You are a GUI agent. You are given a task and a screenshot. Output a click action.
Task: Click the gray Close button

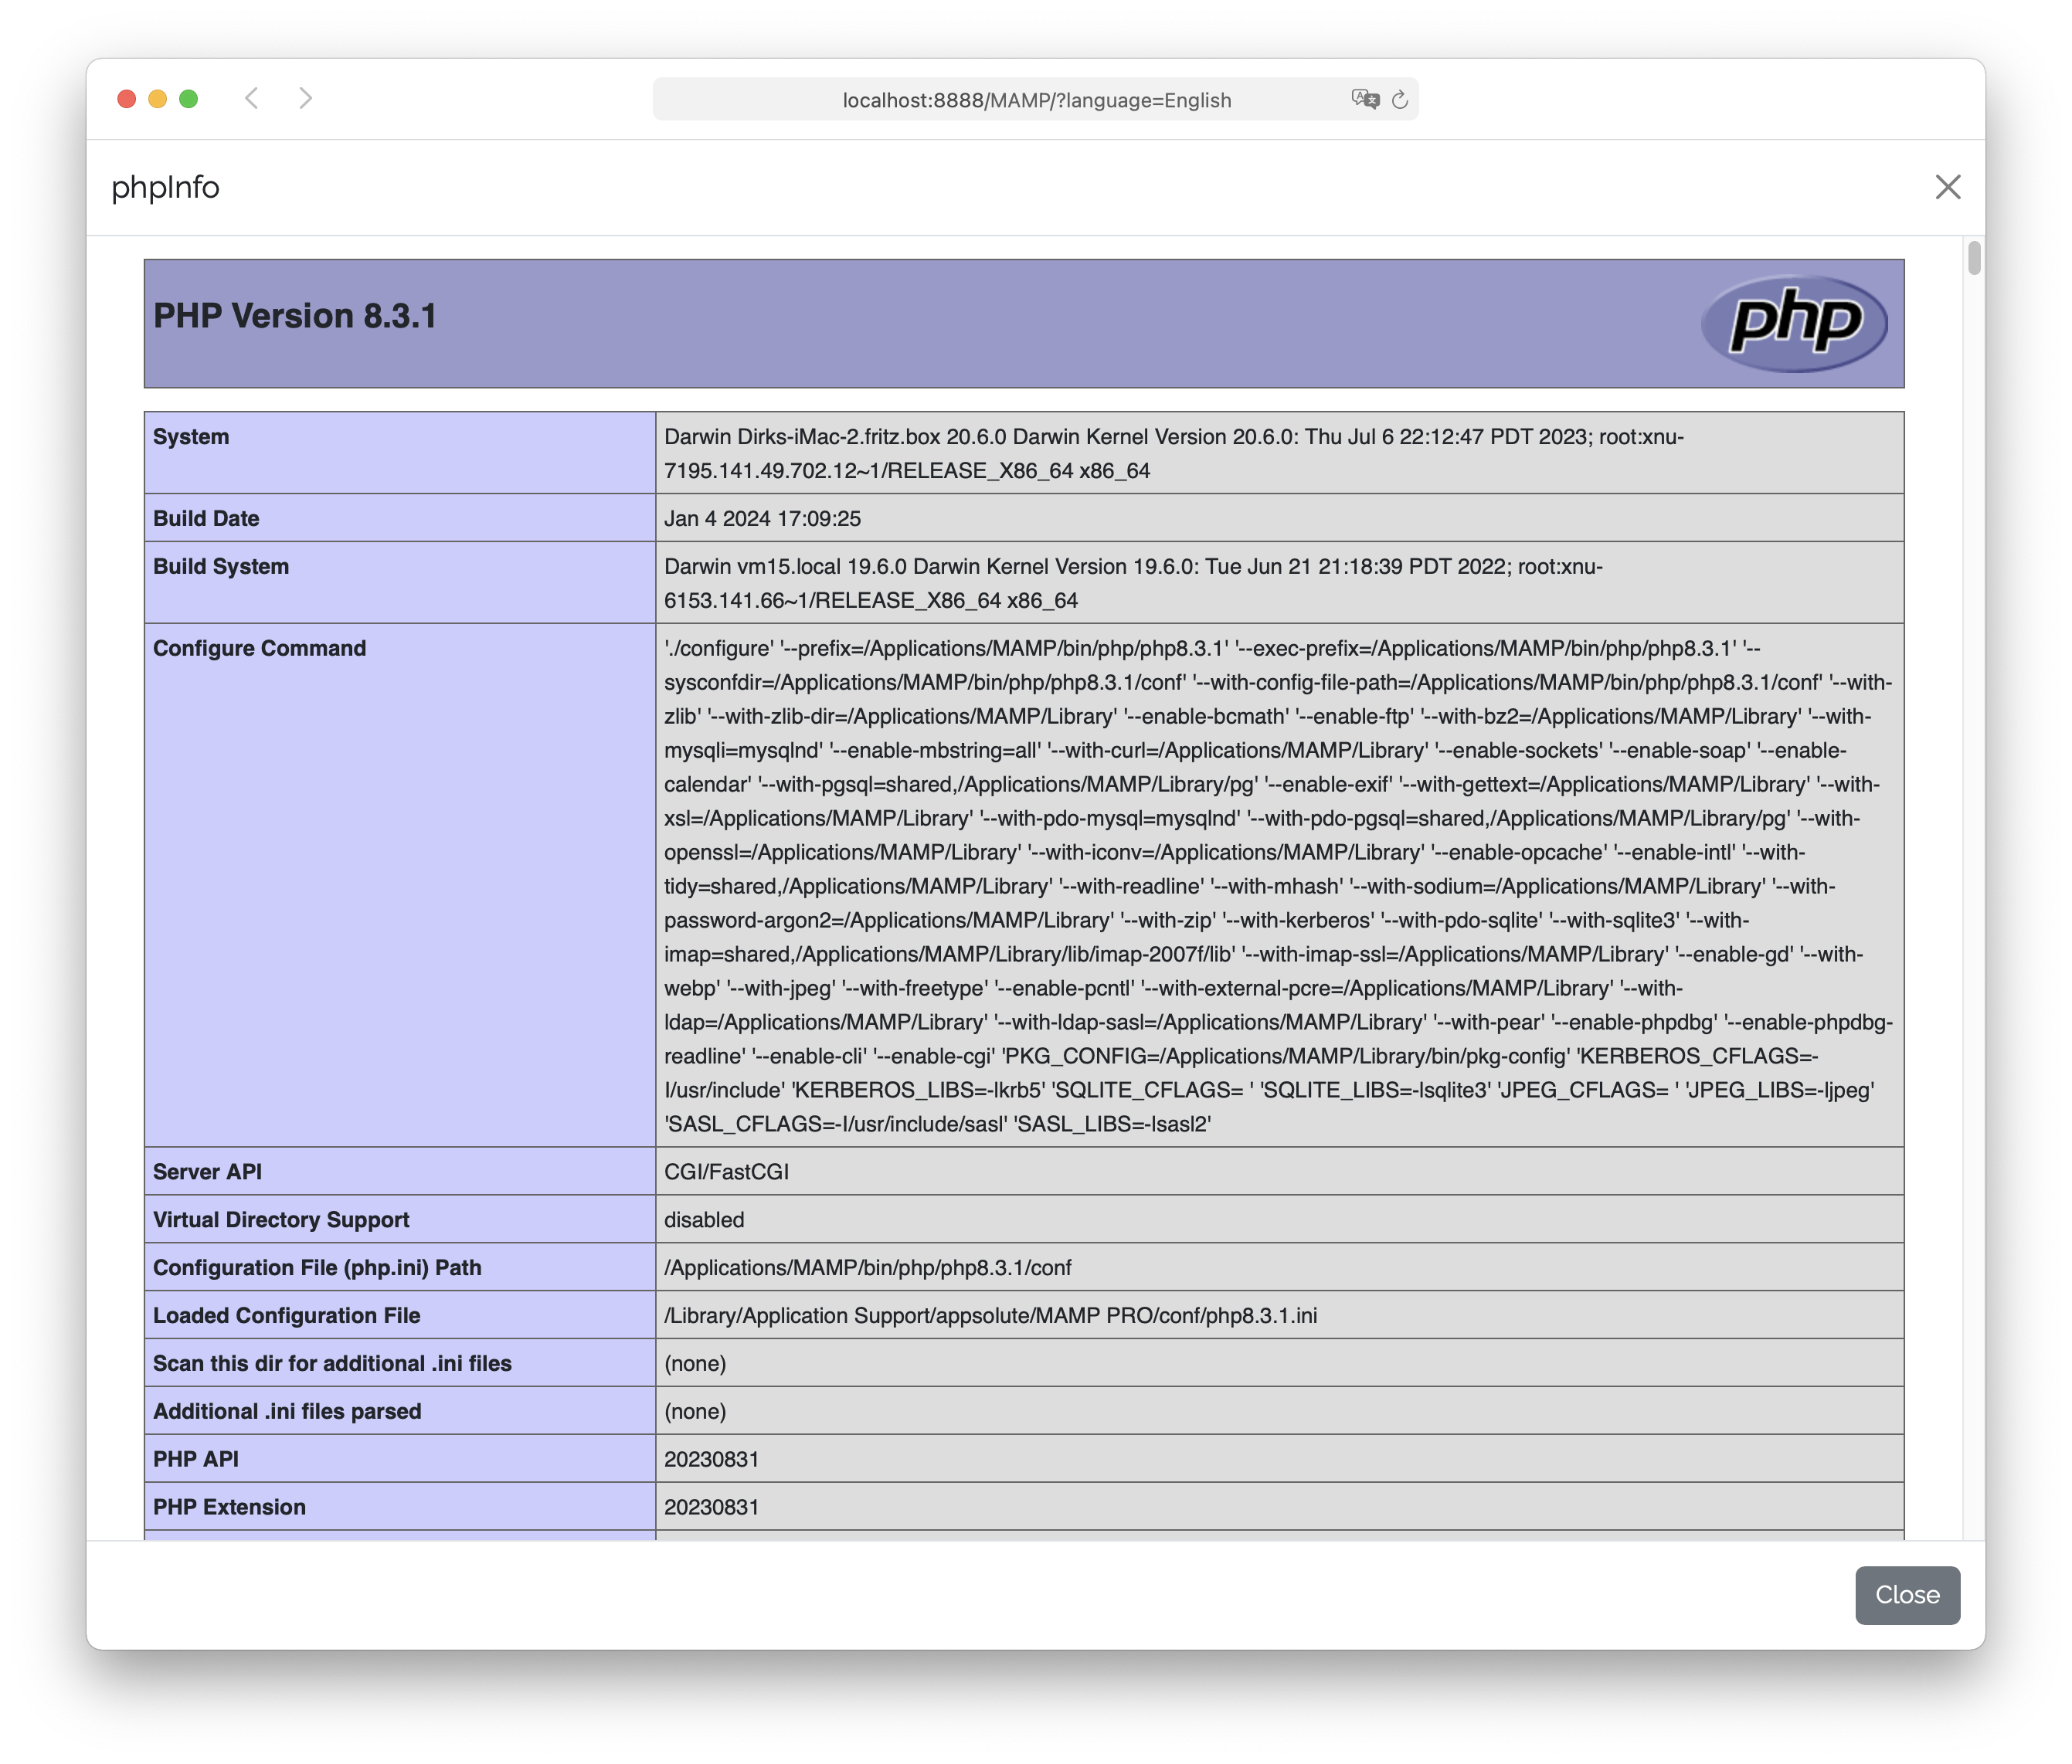(x=1907, y=1594)
